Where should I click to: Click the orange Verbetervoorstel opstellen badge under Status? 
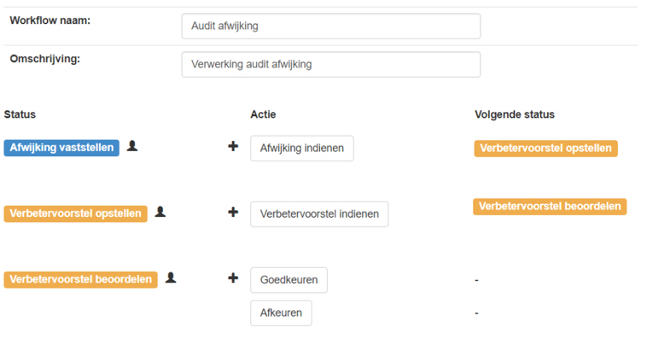(75, 213)
